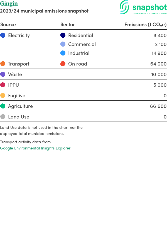Click the blue Electricity source dot
This screenshot has height=237, width=167.
coord(3,35)
